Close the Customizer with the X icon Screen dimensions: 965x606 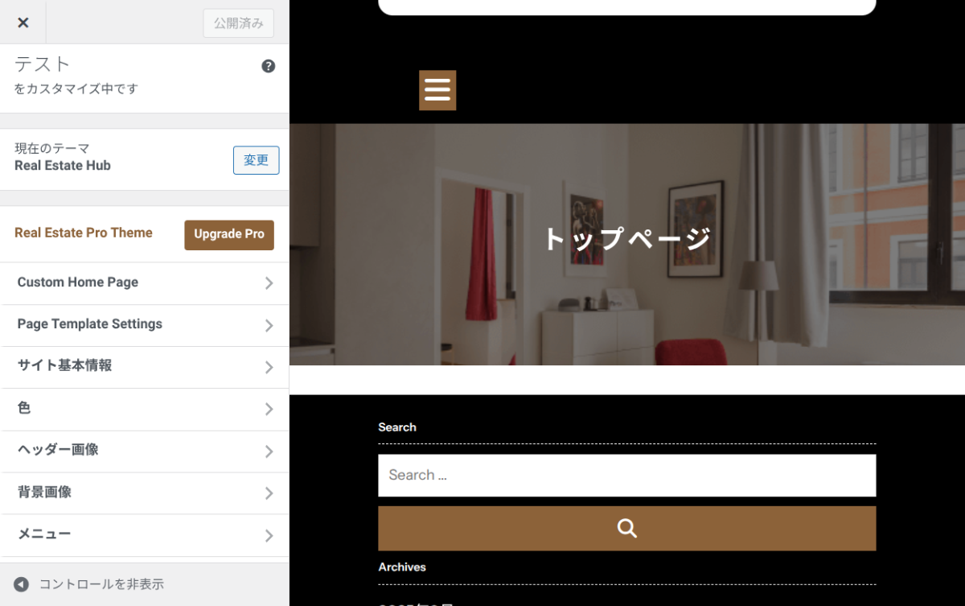coord(23,22)
